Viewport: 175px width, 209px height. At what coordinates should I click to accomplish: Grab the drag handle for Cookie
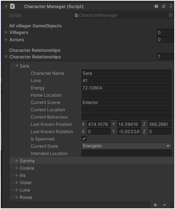tap(13, 168)
